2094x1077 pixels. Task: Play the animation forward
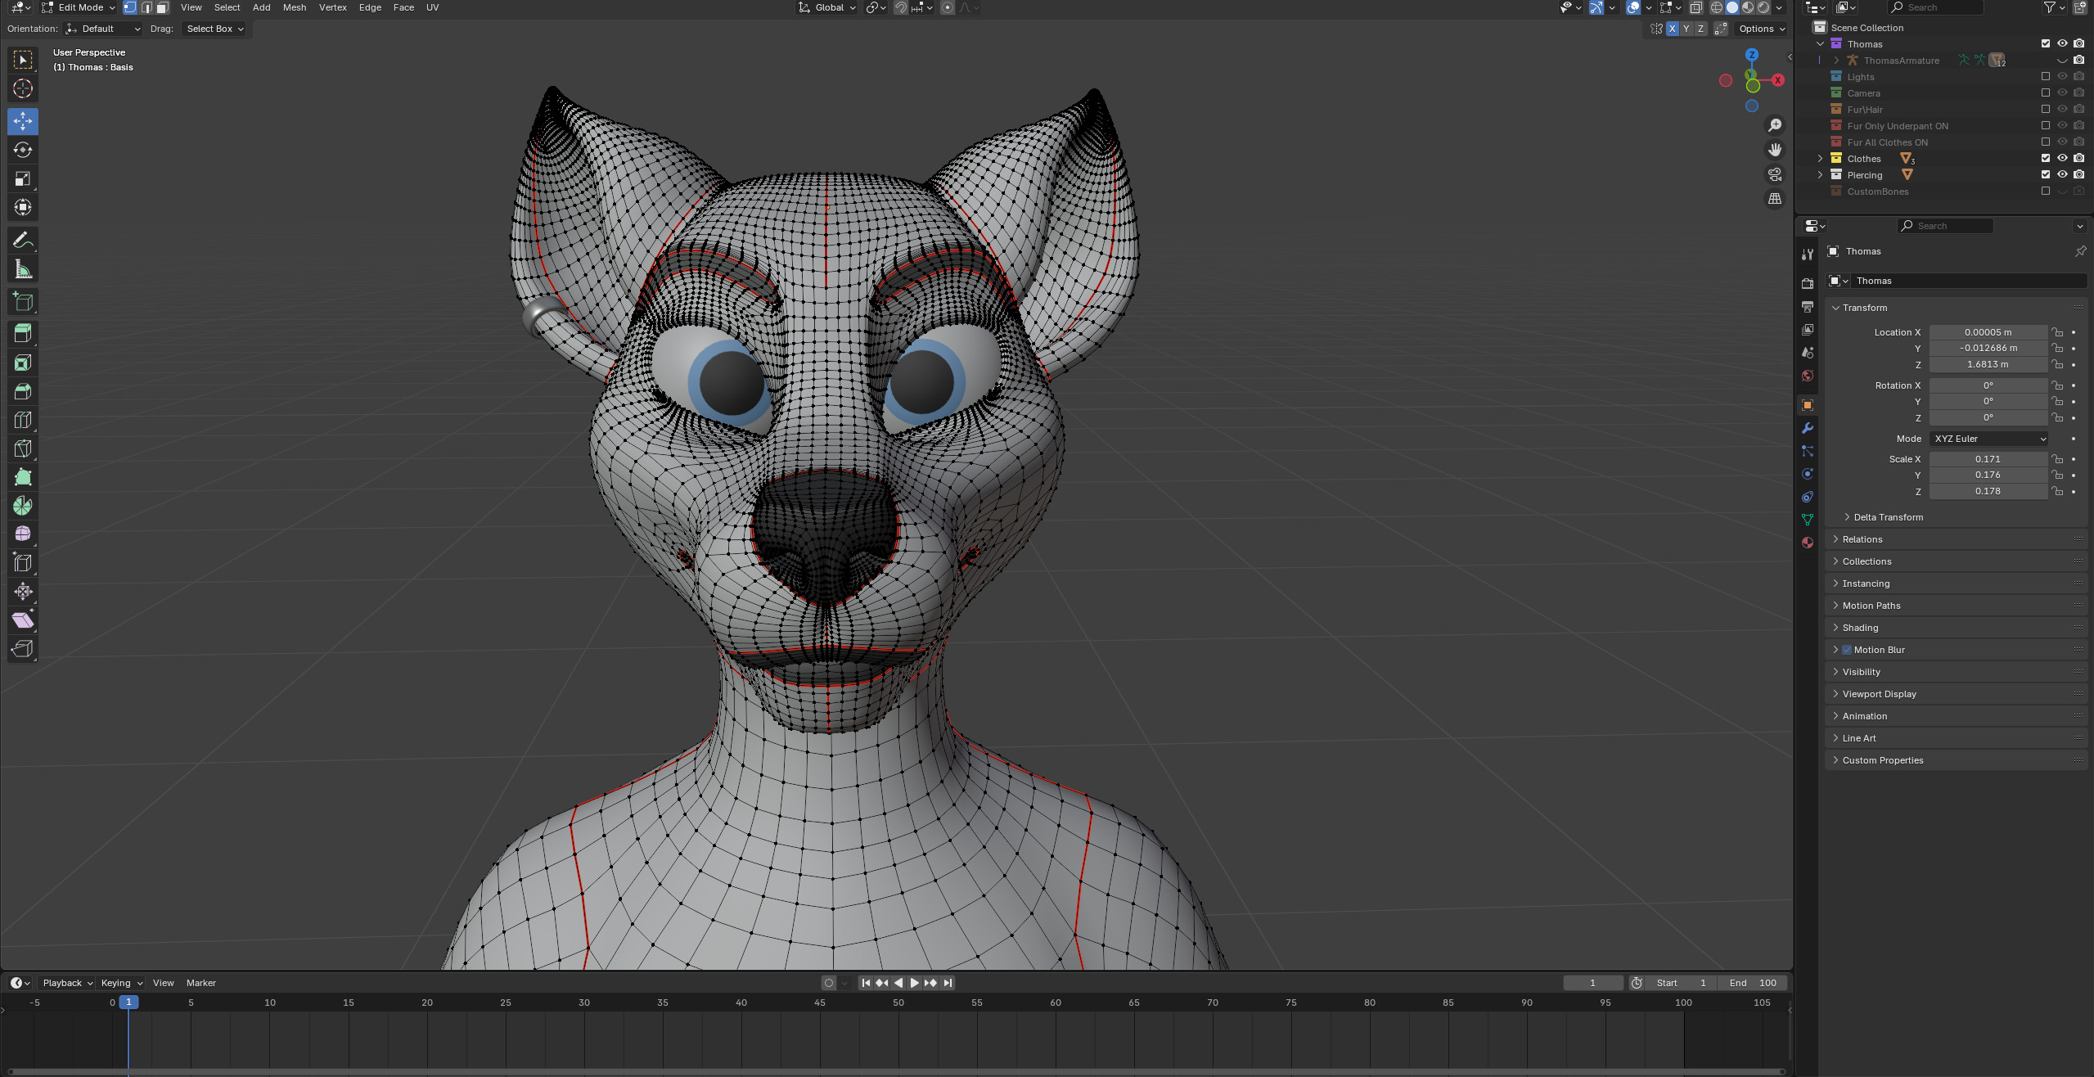click(x=914, y=983)
